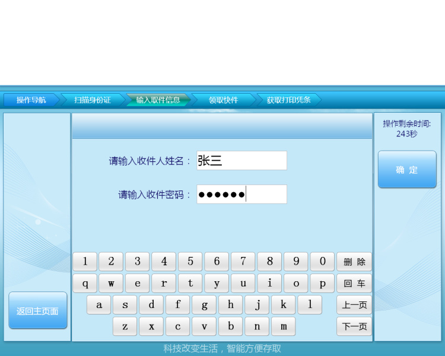Image resolution: width=445 pixels, height=356 pixels.
Task: Tap the letter d key
Action: pyautogui.click(x=151, y=305)
